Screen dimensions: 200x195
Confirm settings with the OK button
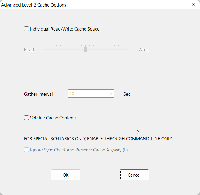click(66, 175)
